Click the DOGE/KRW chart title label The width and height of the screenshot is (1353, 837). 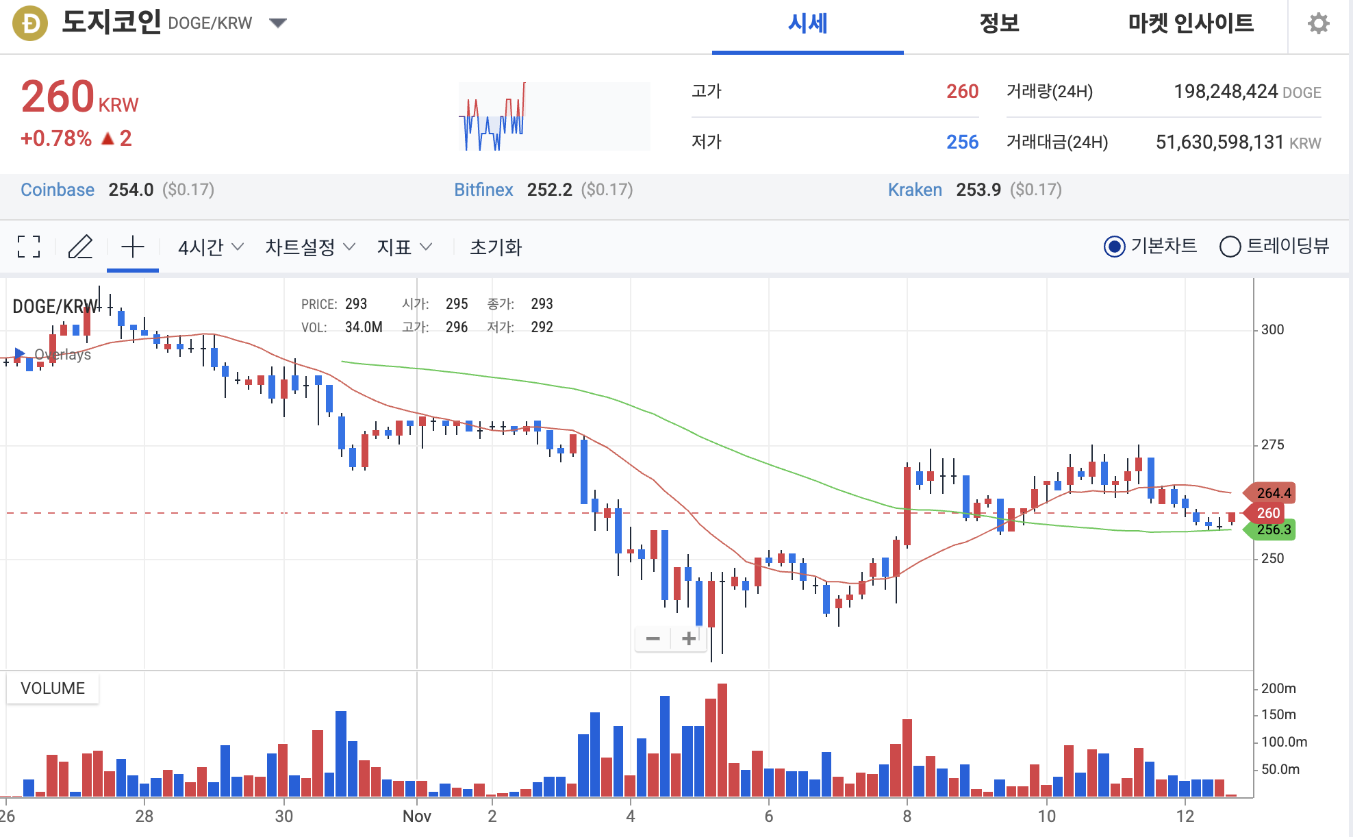click(55, 306)
